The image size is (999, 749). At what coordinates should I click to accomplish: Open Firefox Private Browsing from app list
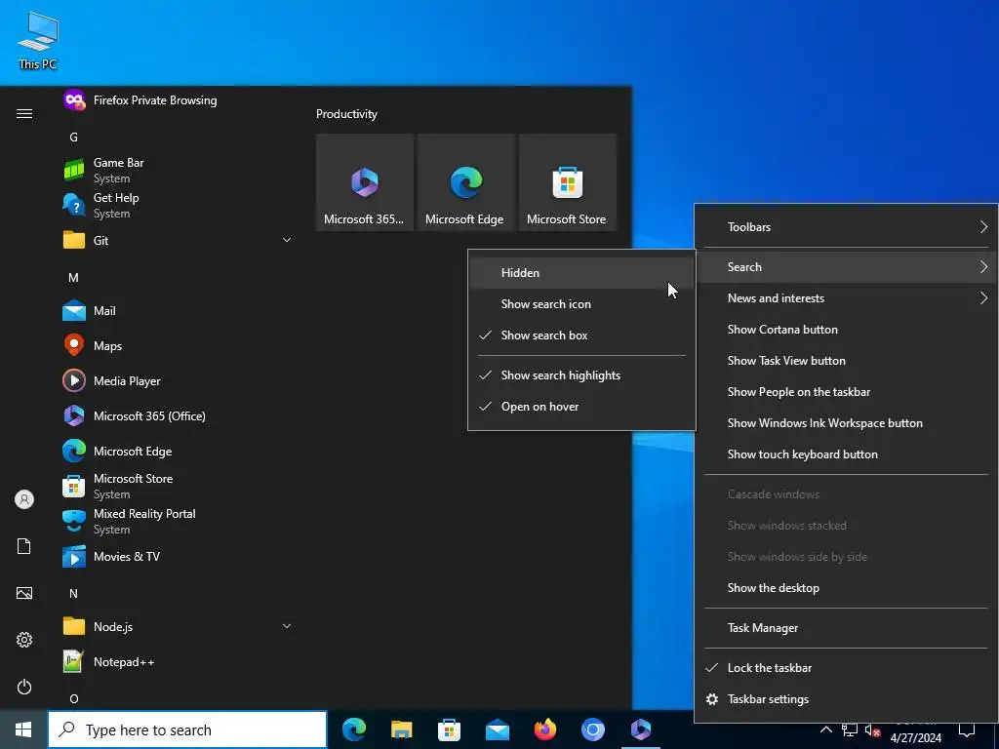point(179,100)
